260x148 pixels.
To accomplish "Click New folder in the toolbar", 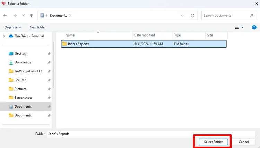I will click(x=37, y=27).
